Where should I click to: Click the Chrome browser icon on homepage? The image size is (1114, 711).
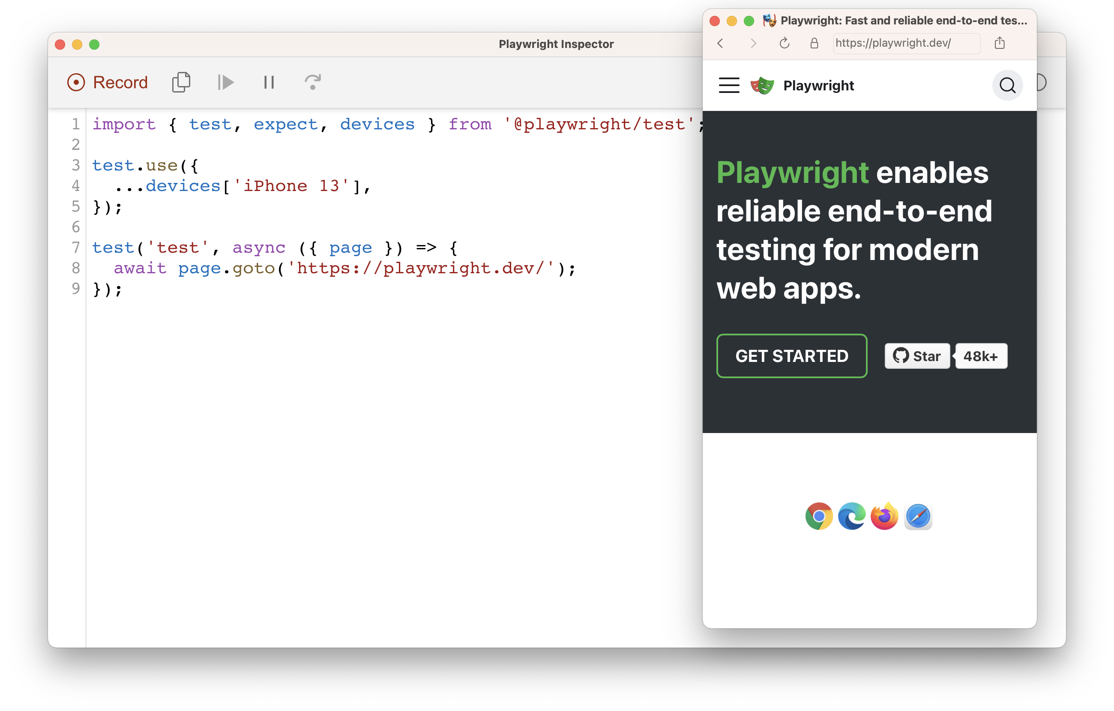pyautogui.click(x=818, y=515)
